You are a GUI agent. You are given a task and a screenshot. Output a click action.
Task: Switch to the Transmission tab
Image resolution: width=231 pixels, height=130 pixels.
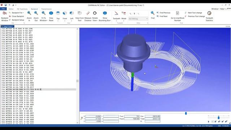[47, 9]
